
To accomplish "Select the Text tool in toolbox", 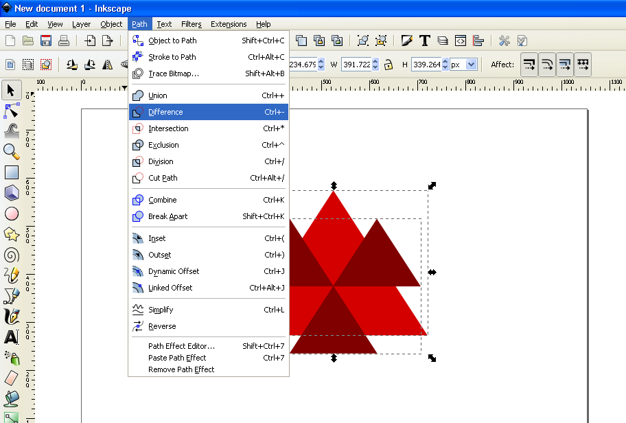I will [11, 336].
